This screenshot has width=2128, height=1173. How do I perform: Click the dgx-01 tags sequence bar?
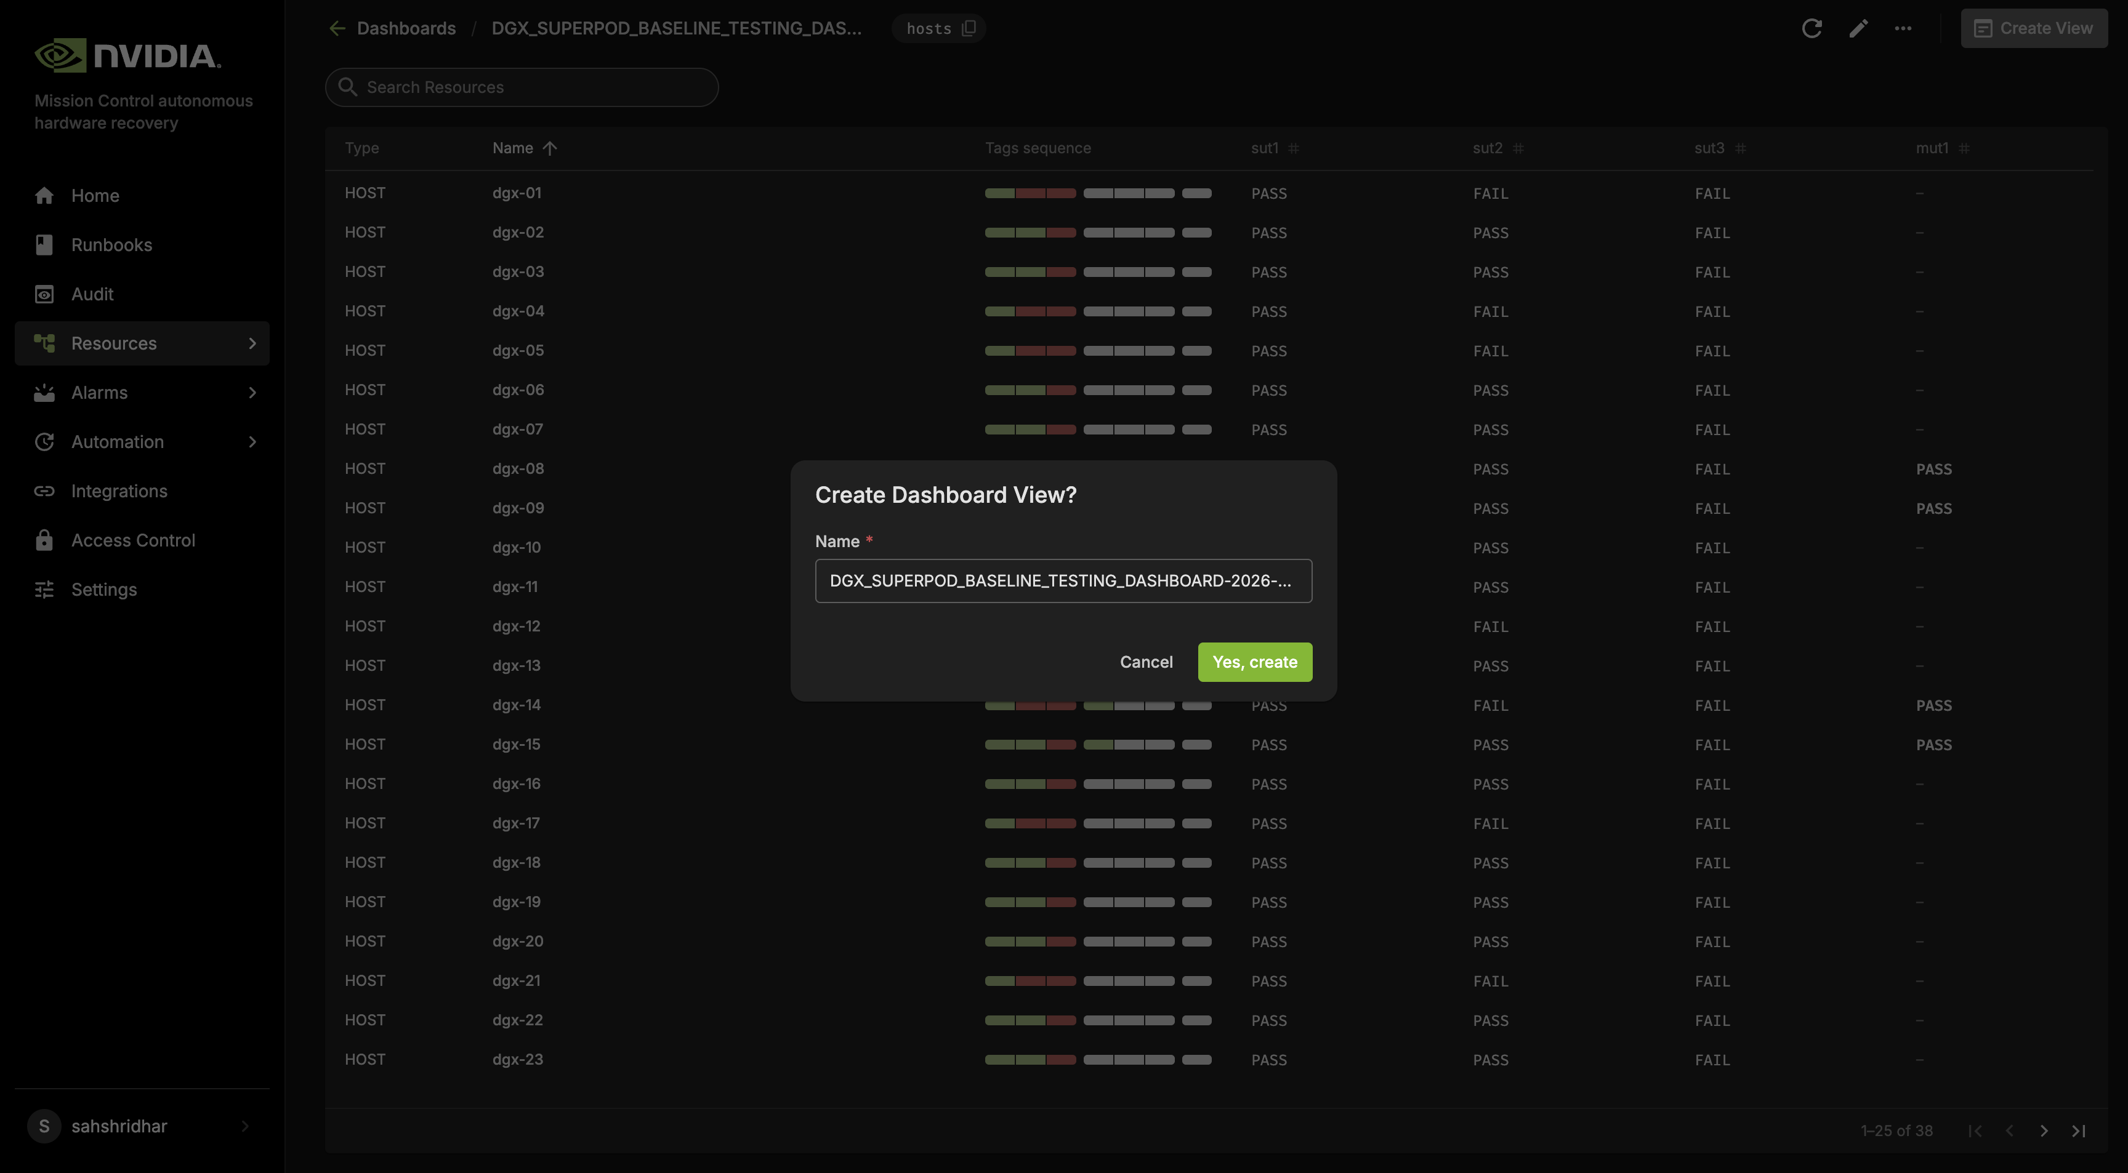pos(1098,193)
